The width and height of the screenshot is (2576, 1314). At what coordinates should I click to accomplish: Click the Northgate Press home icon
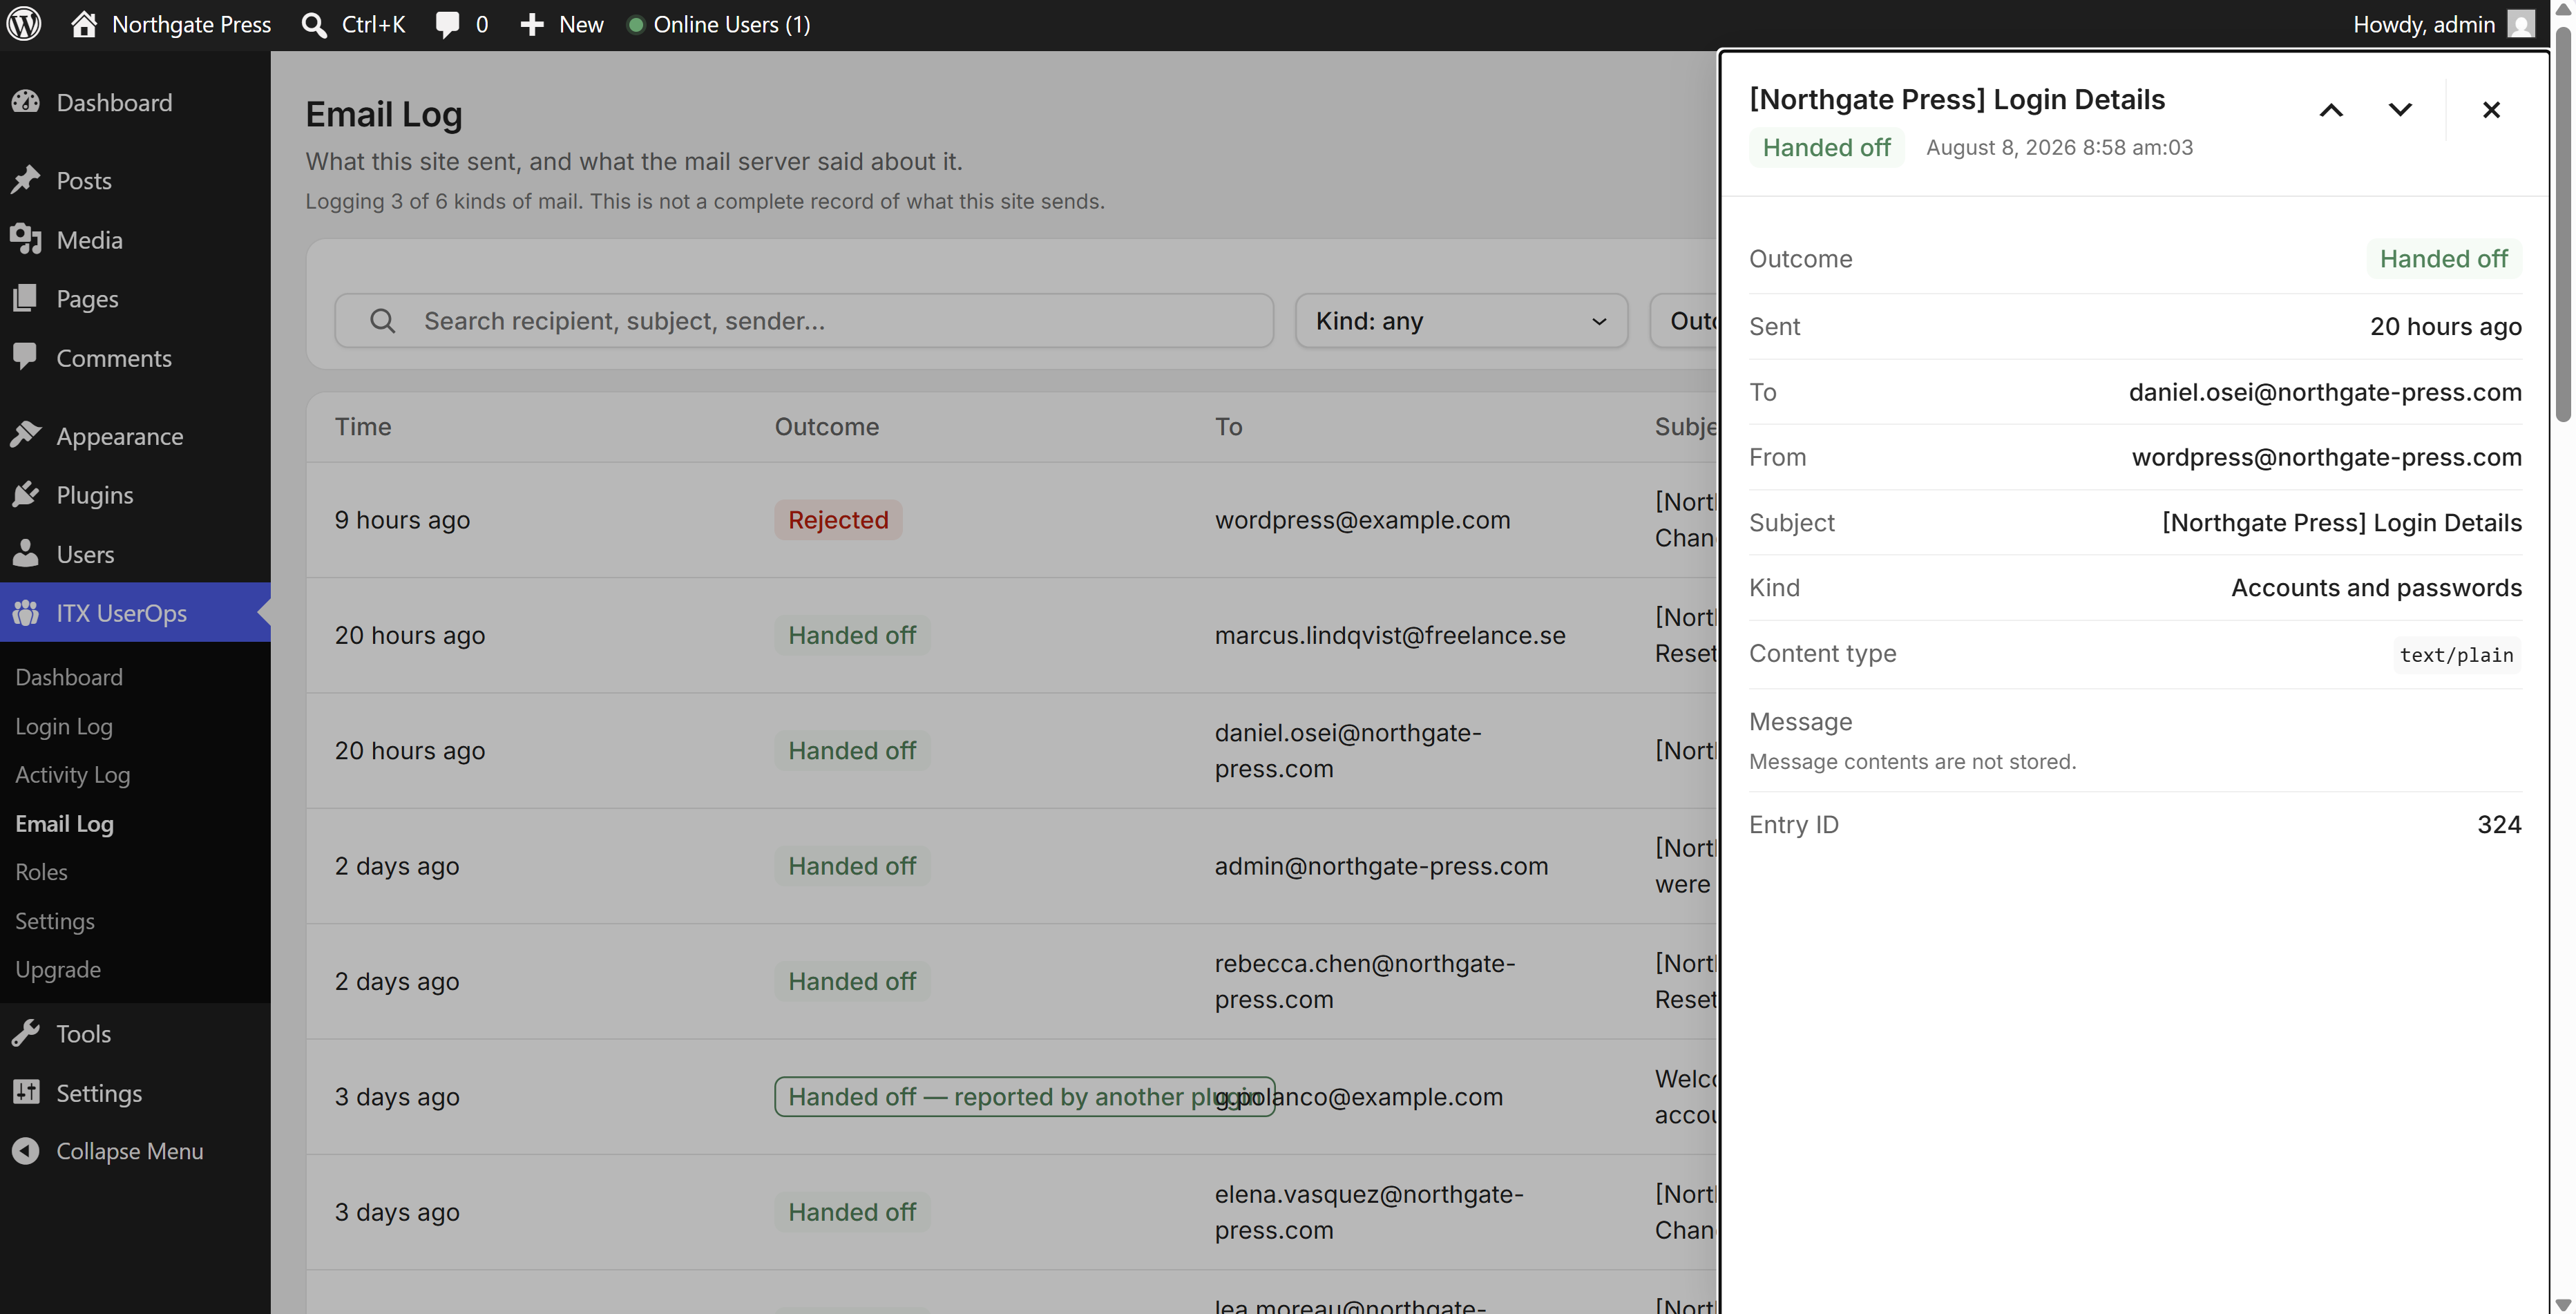pos(84,24)
